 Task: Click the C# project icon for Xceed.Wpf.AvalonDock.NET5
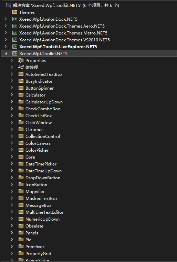point(15,19)
